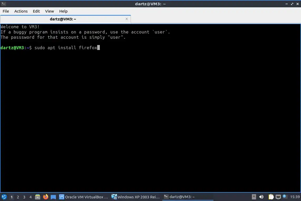Launch the file manager from the panel

pyautogui.click(x=38, y=197)
